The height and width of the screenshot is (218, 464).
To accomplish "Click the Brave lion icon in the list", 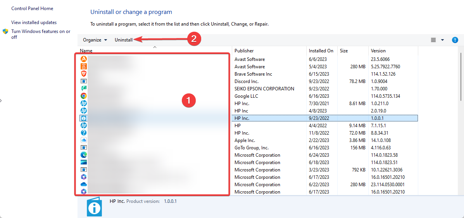I will pyautogui.click(x=84, y=73).
